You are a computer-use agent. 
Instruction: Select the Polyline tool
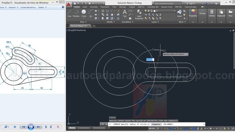coord(76,13)
